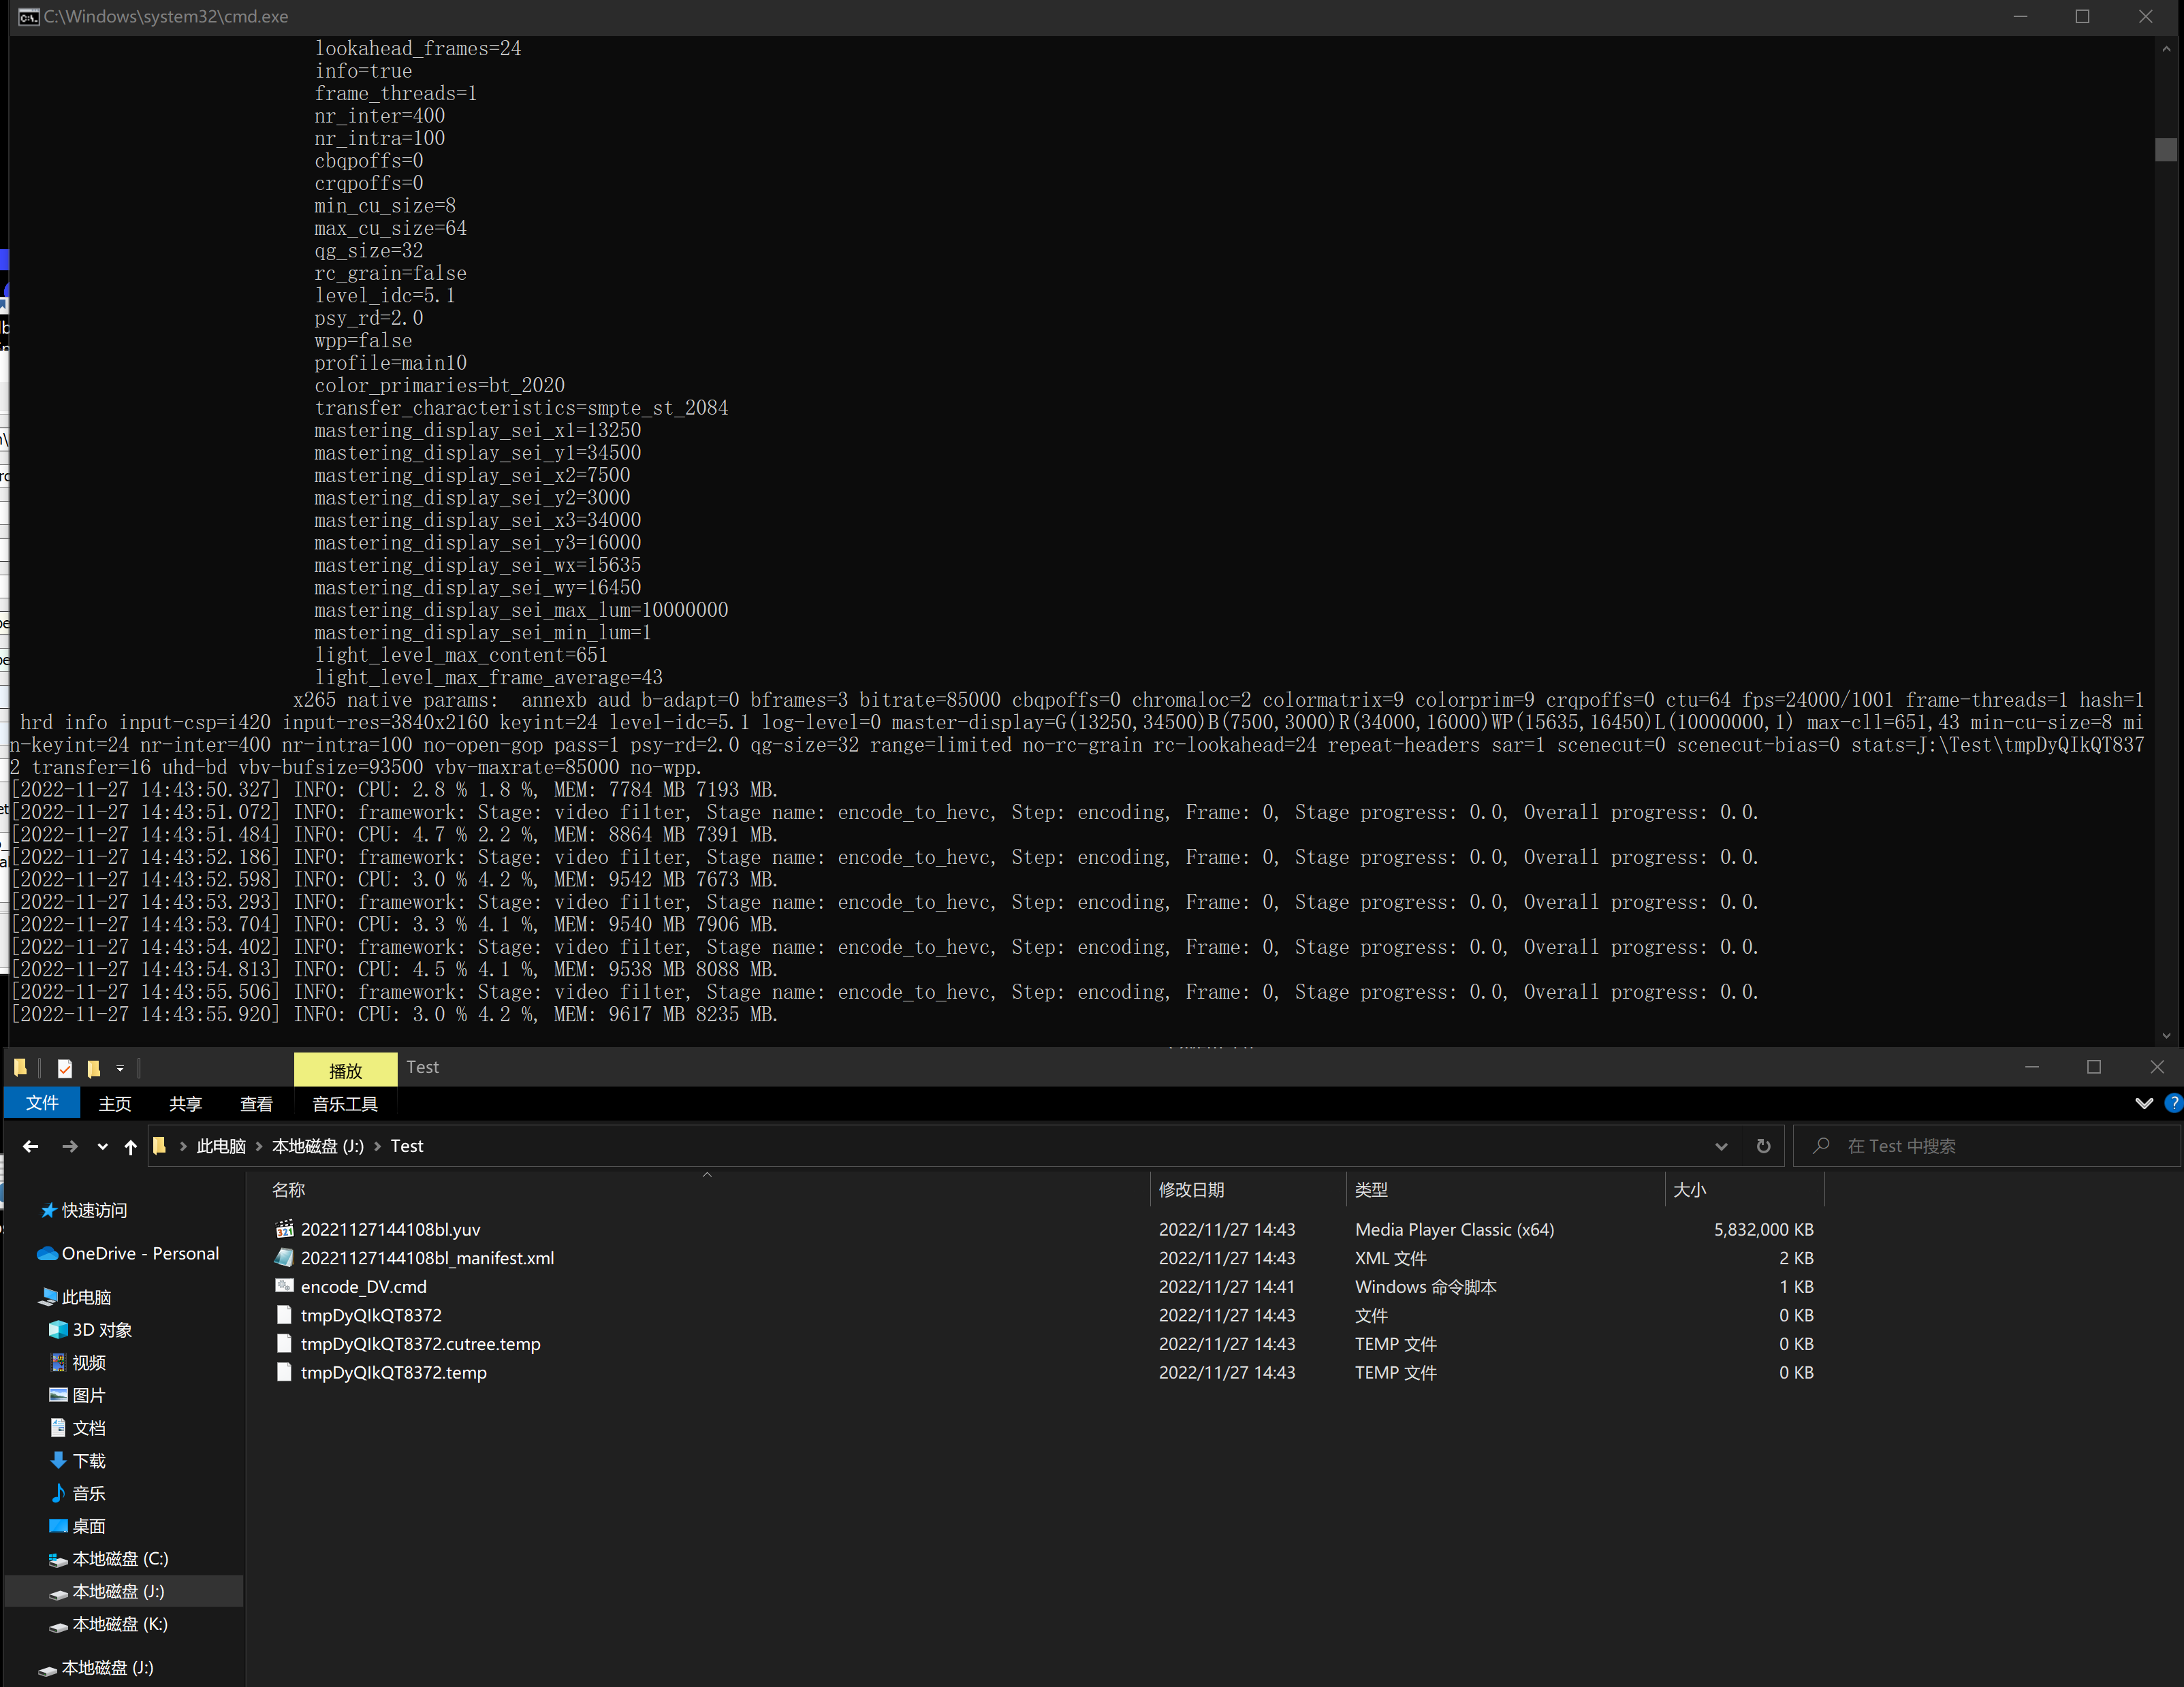Open the 文件 menu tab

pyautogui.click(x=42, y=1102)
